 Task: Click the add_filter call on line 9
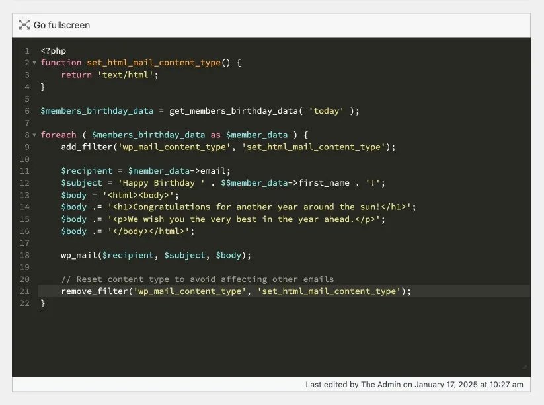[x=228, y=147]
